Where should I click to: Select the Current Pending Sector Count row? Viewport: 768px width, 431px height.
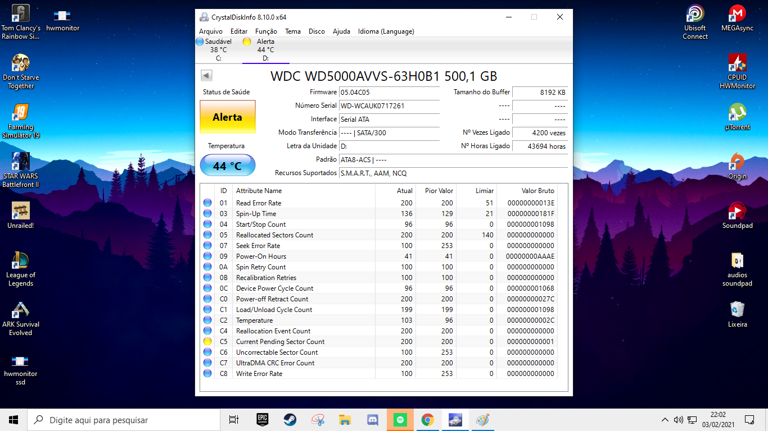[x=379, y=341]
